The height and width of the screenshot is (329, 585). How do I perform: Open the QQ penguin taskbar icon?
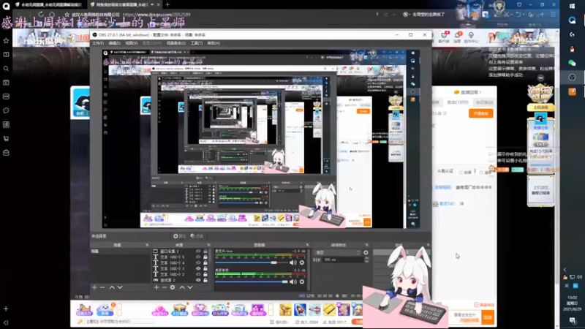(573, 49)
